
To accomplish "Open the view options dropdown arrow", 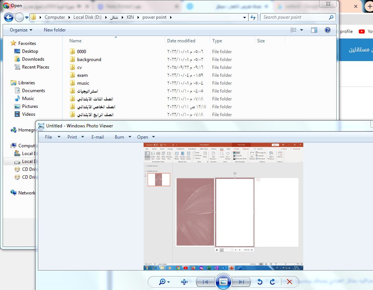I will tap(302, 30).
